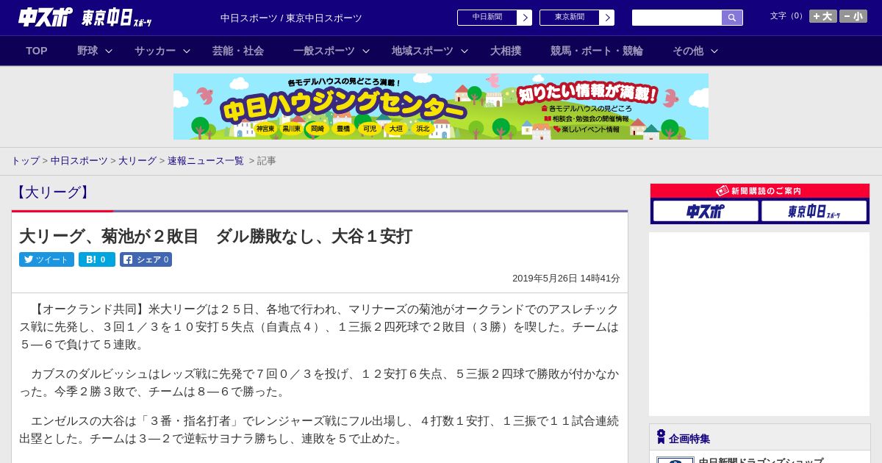Increase font size with ＋大 button
882x463 pixels.
823,16
